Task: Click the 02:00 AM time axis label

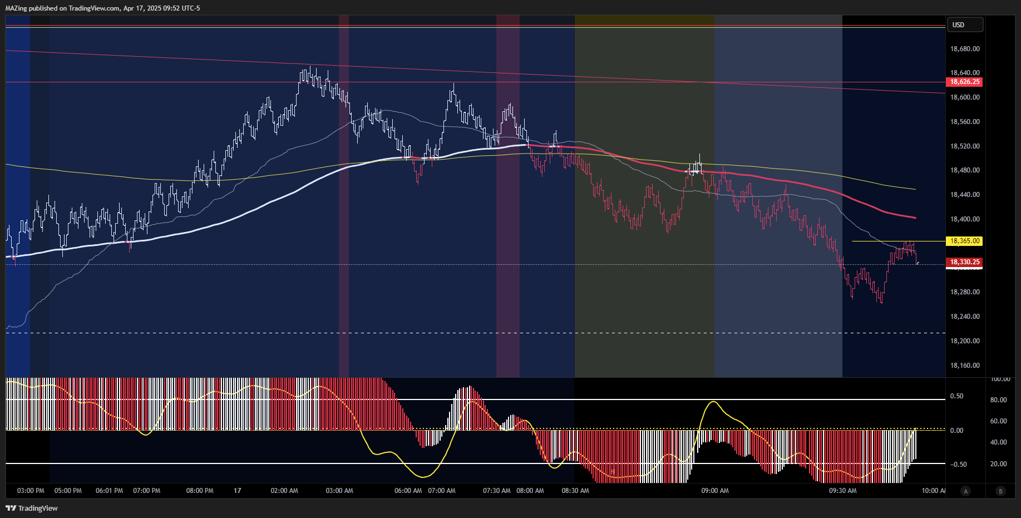Action: (x=284, y=491)
